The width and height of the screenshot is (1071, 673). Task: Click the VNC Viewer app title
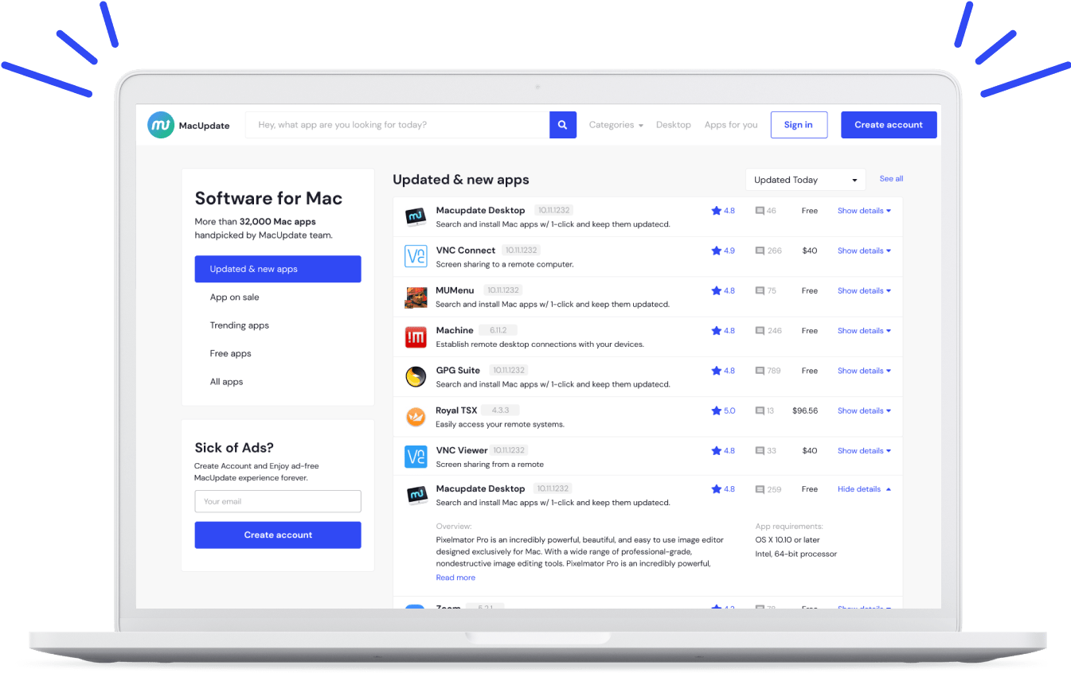tap(462, 450)
